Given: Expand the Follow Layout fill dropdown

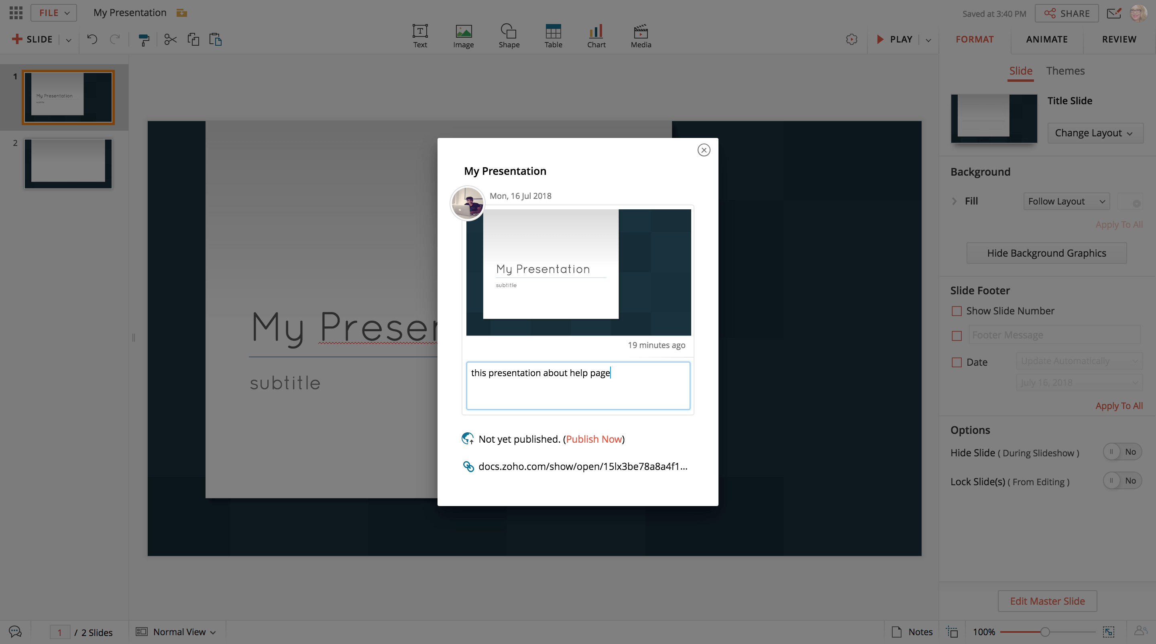Looking at the screenshot, I should [1066, 201].
